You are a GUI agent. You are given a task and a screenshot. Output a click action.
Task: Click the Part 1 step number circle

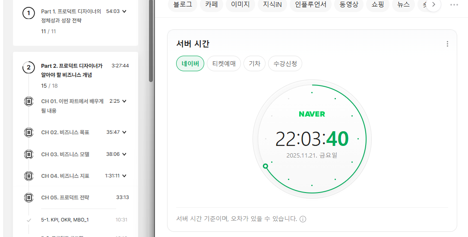[28, 13]
